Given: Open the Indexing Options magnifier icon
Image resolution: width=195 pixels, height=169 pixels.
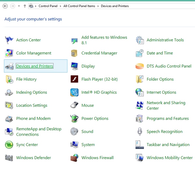Looking at the screenshot, I should (9, 92).
